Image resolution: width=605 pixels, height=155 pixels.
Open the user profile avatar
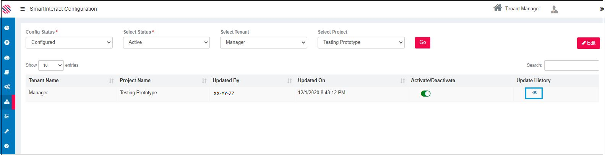click(x=555, y=10)
